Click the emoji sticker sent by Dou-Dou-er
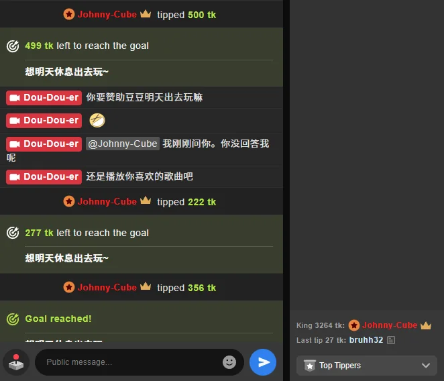The image size is (444, 381). pyautogui.click(x=97, y=120)
